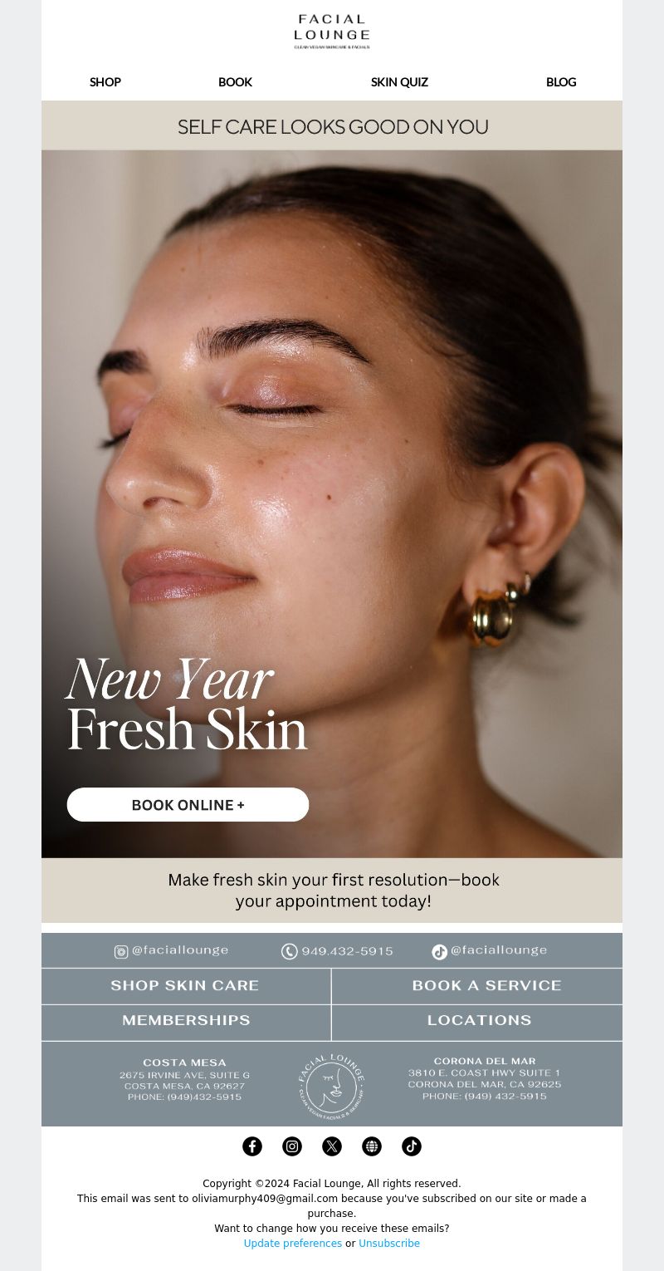Click the TikTok icon in footer
664x1271 pixels.
[412, 1146]
